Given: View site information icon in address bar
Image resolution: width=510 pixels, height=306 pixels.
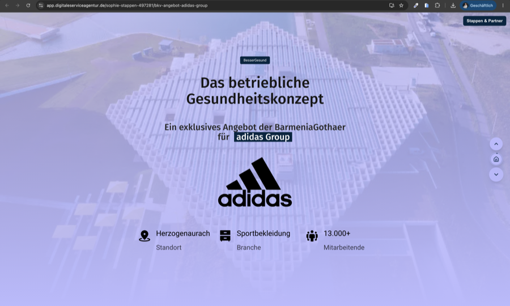Looking at the screenshot, I should (41, 6).
